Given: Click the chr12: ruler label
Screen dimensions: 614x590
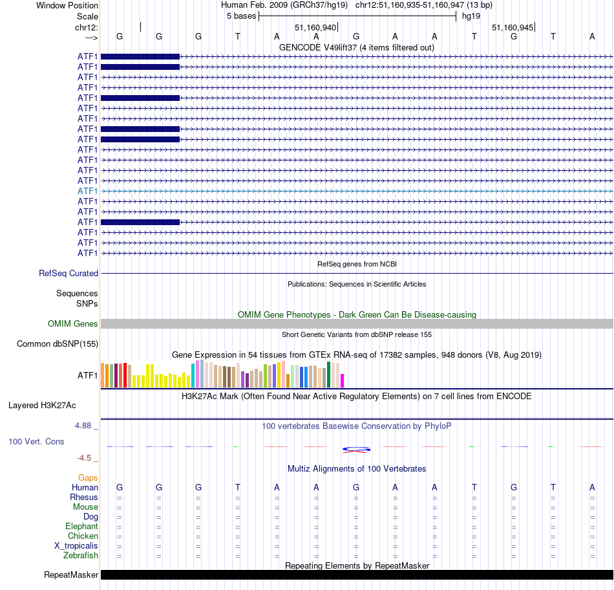Looking at the screenshot, I should (x=87, y=27).
